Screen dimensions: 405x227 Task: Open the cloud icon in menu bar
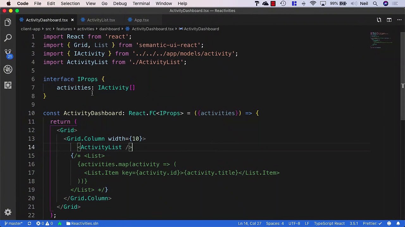pos(265,3)
